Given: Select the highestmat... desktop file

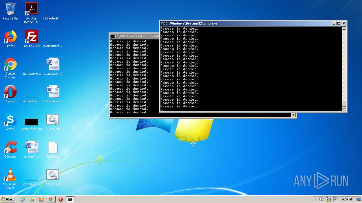Looking at the screenshot, I should pyautogui.click(x=53, y=11).
